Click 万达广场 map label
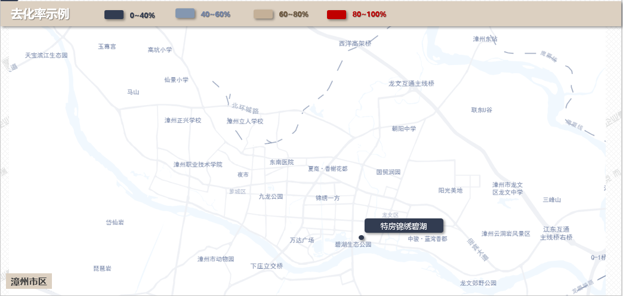 coord(302,240)
